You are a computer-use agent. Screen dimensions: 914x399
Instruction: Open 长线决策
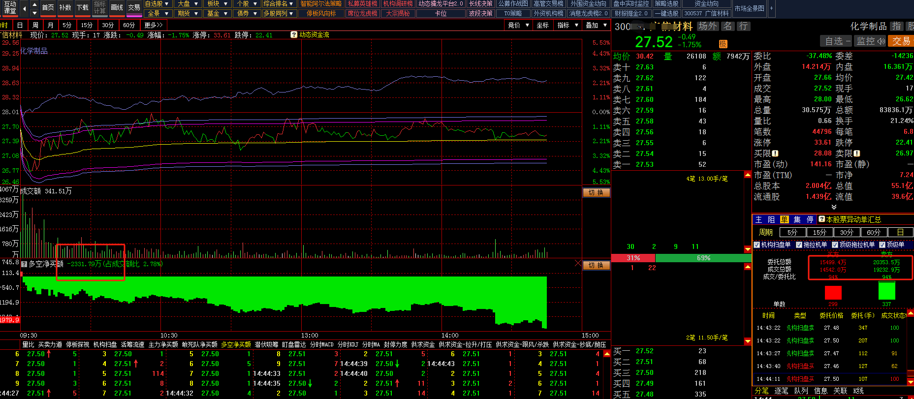coord(481,4)
